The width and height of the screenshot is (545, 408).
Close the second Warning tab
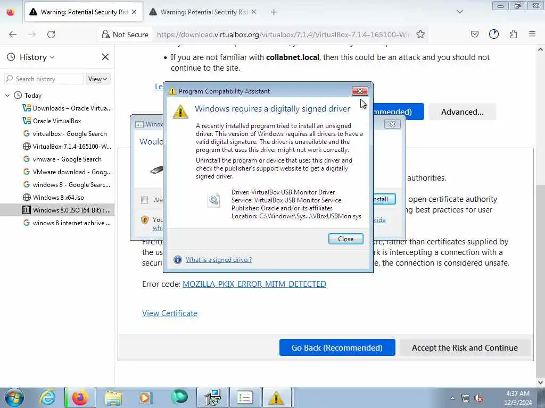(254, 12)
